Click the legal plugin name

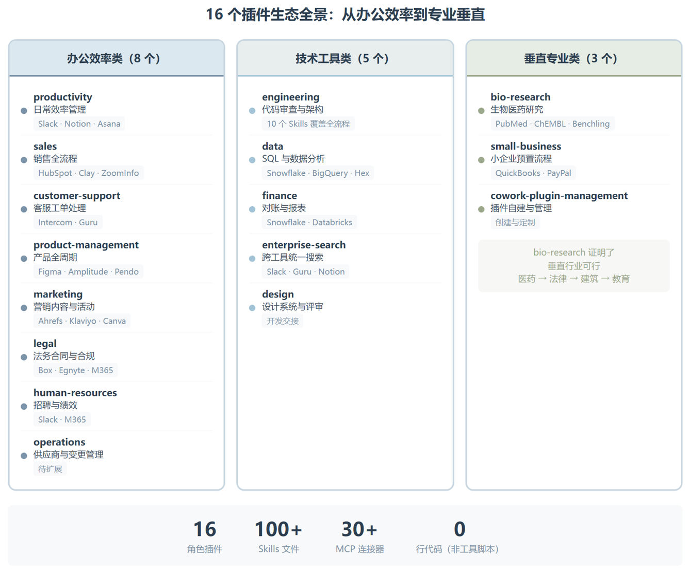tap(45, 344)
